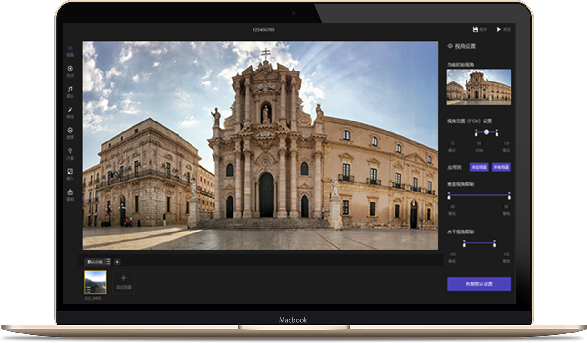Open the 音乐 music note tool
Viewport: 587px width, 343px height.
pyautogui.click(x=70, y=89)
